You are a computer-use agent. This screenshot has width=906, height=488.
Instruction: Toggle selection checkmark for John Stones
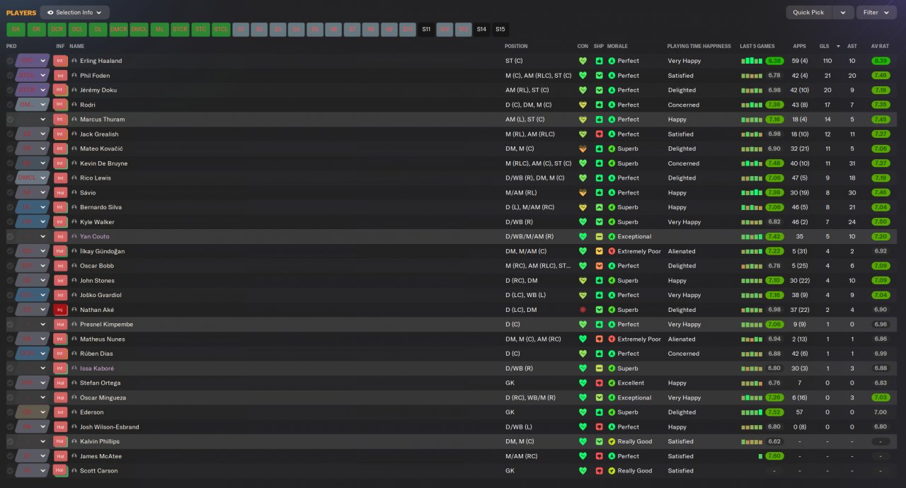coord(10,281)
